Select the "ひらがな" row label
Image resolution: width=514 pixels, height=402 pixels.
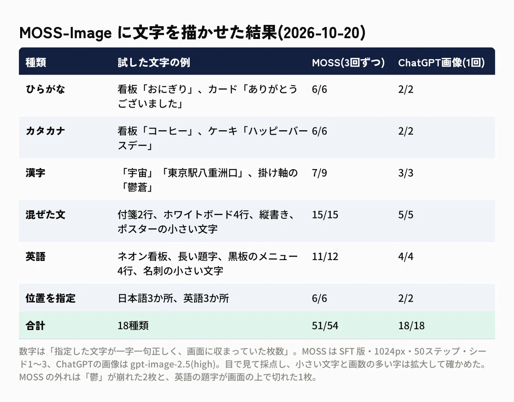point(45,89)
